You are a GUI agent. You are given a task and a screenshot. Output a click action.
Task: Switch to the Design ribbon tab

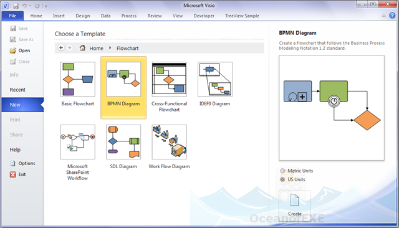pyautogui.click(x=83, y=16)
